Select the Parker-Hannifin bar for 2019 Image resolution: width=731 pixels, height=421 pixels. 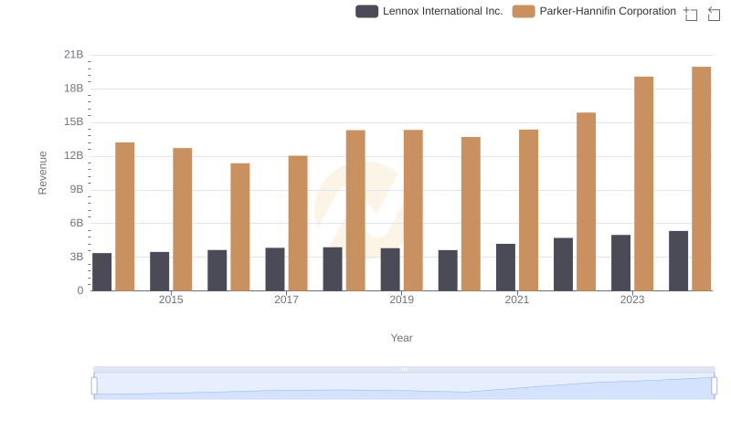coord(413,210)
